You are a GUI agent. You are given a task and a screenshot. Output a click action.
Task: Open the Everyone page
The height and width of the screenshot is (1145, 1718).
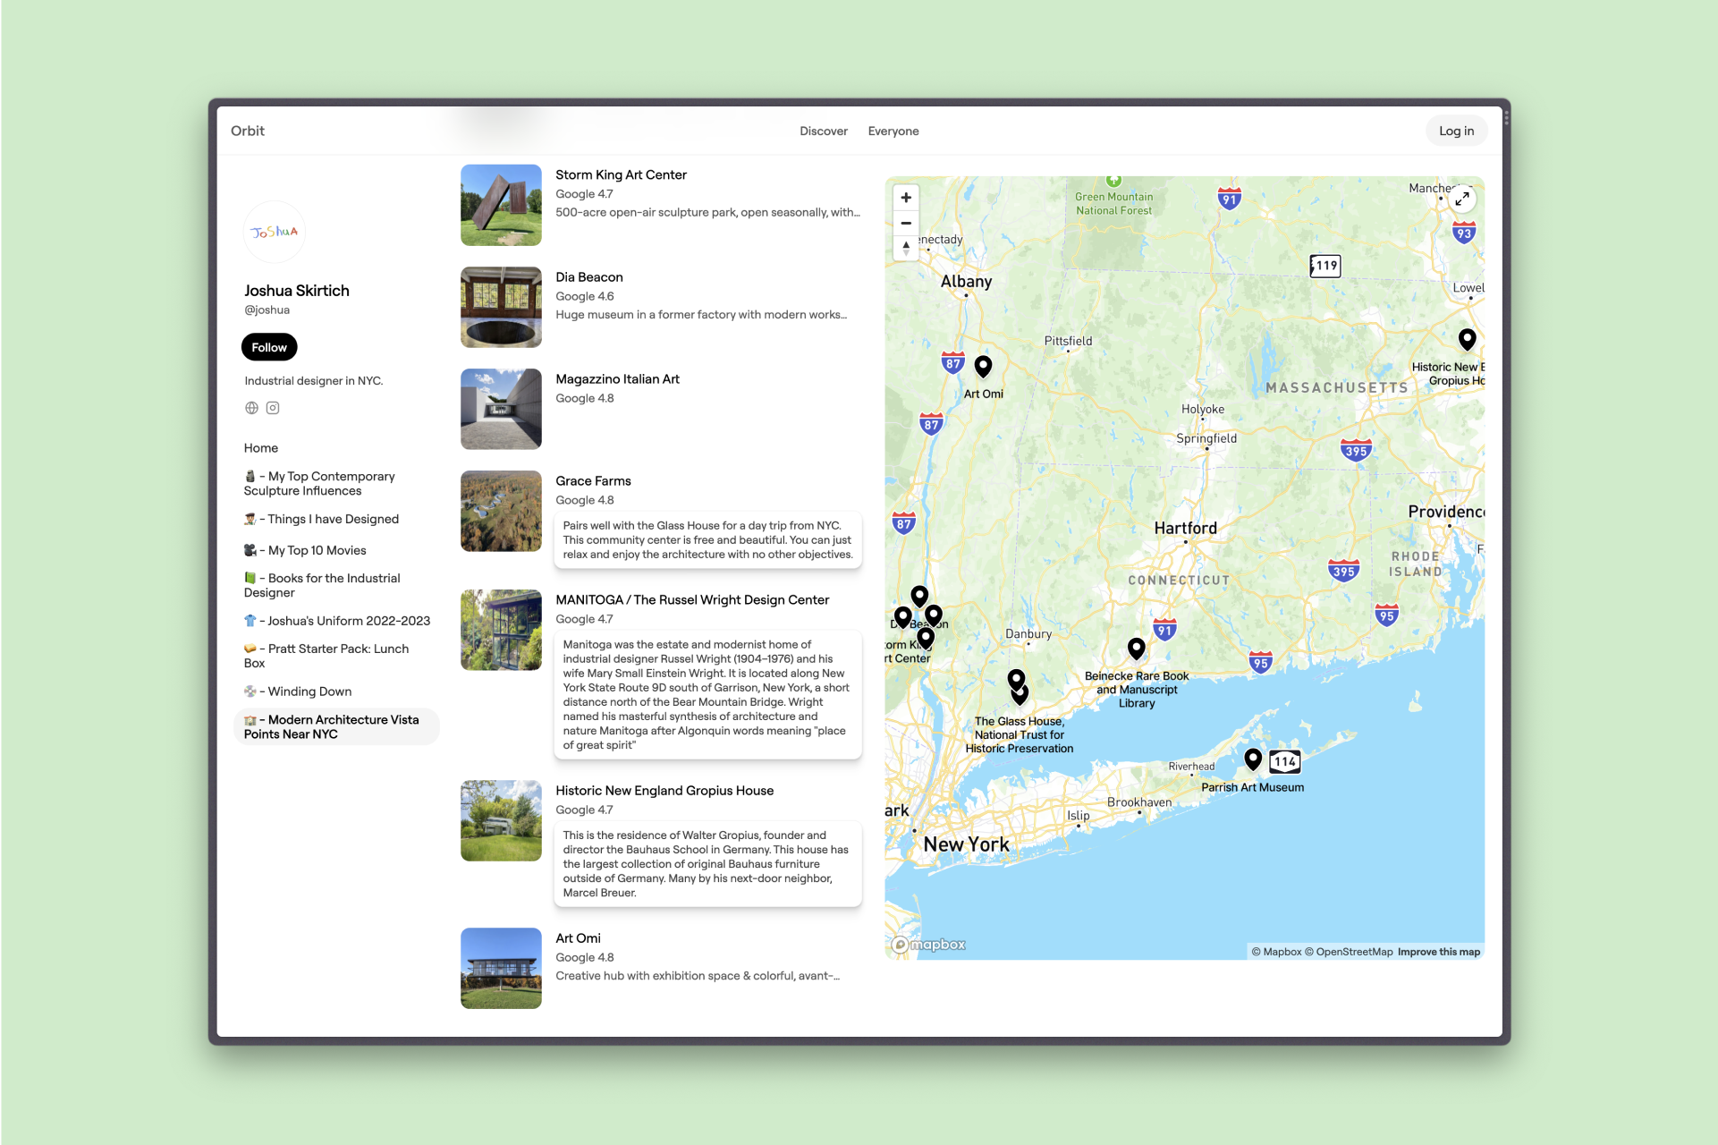(893, 131)
